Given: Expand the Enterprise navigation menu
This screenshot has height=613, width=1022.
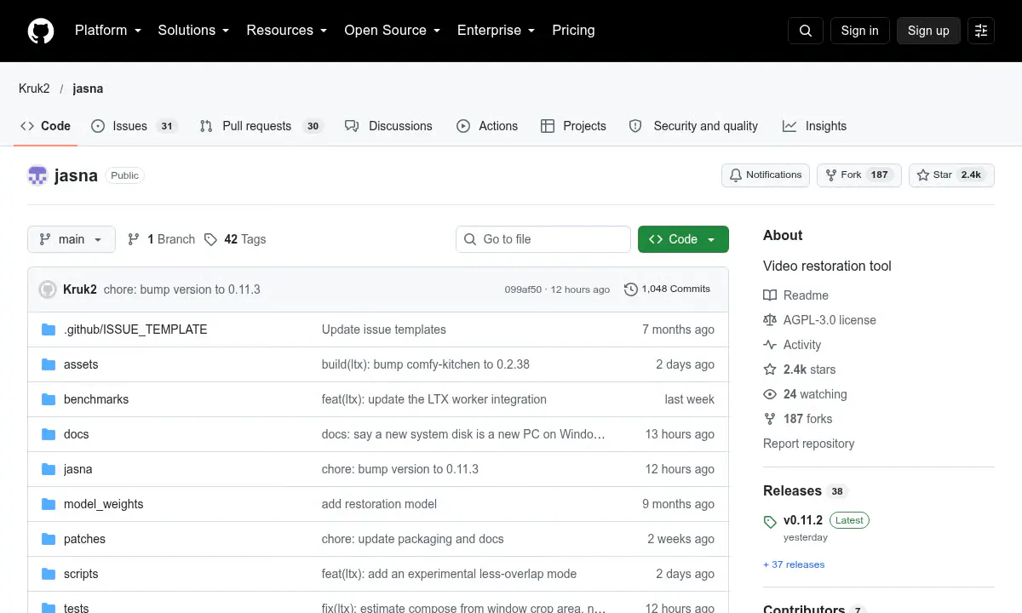Looking at the screenshot, I should (x=497, y=31).
